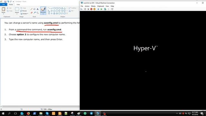The height and width of the screenshot is (116, 206).
Task: Select the Text tool in Paint
Action: click(37, 9)
